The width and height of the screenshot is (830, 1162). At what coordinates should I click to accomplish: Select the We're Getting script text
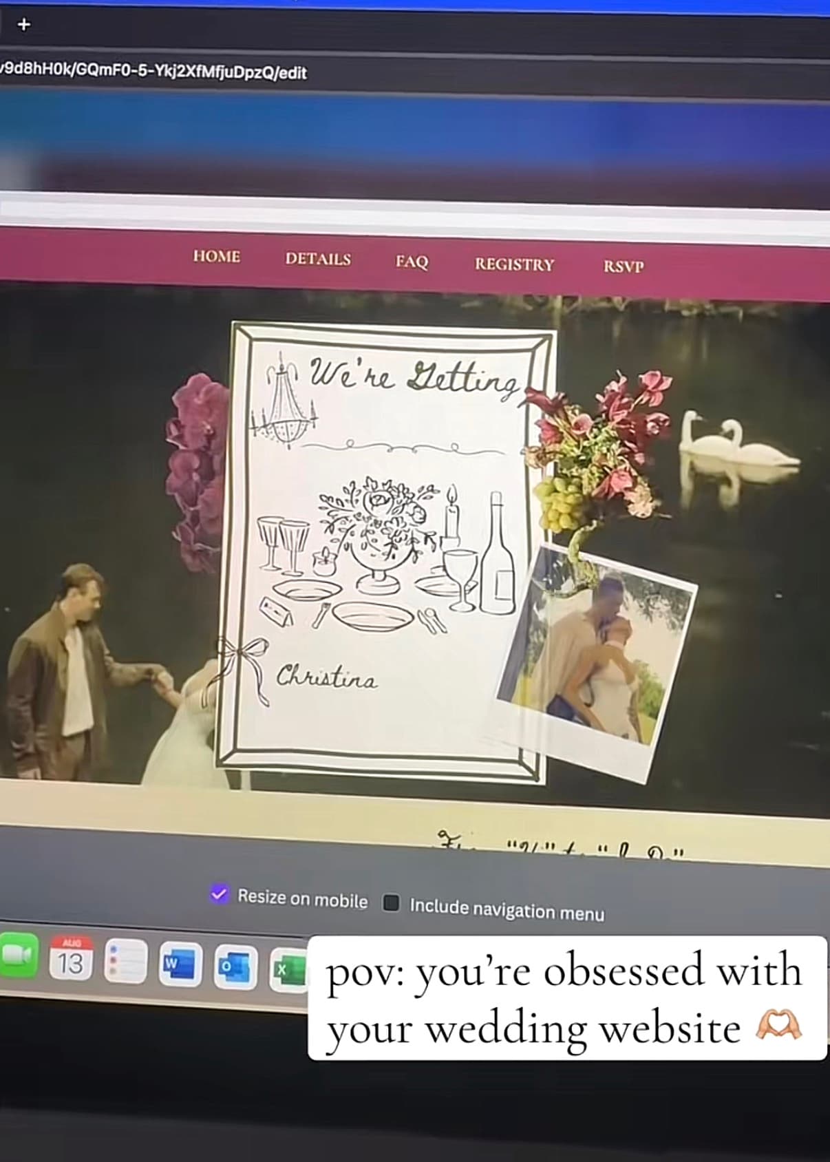[414, 379]
